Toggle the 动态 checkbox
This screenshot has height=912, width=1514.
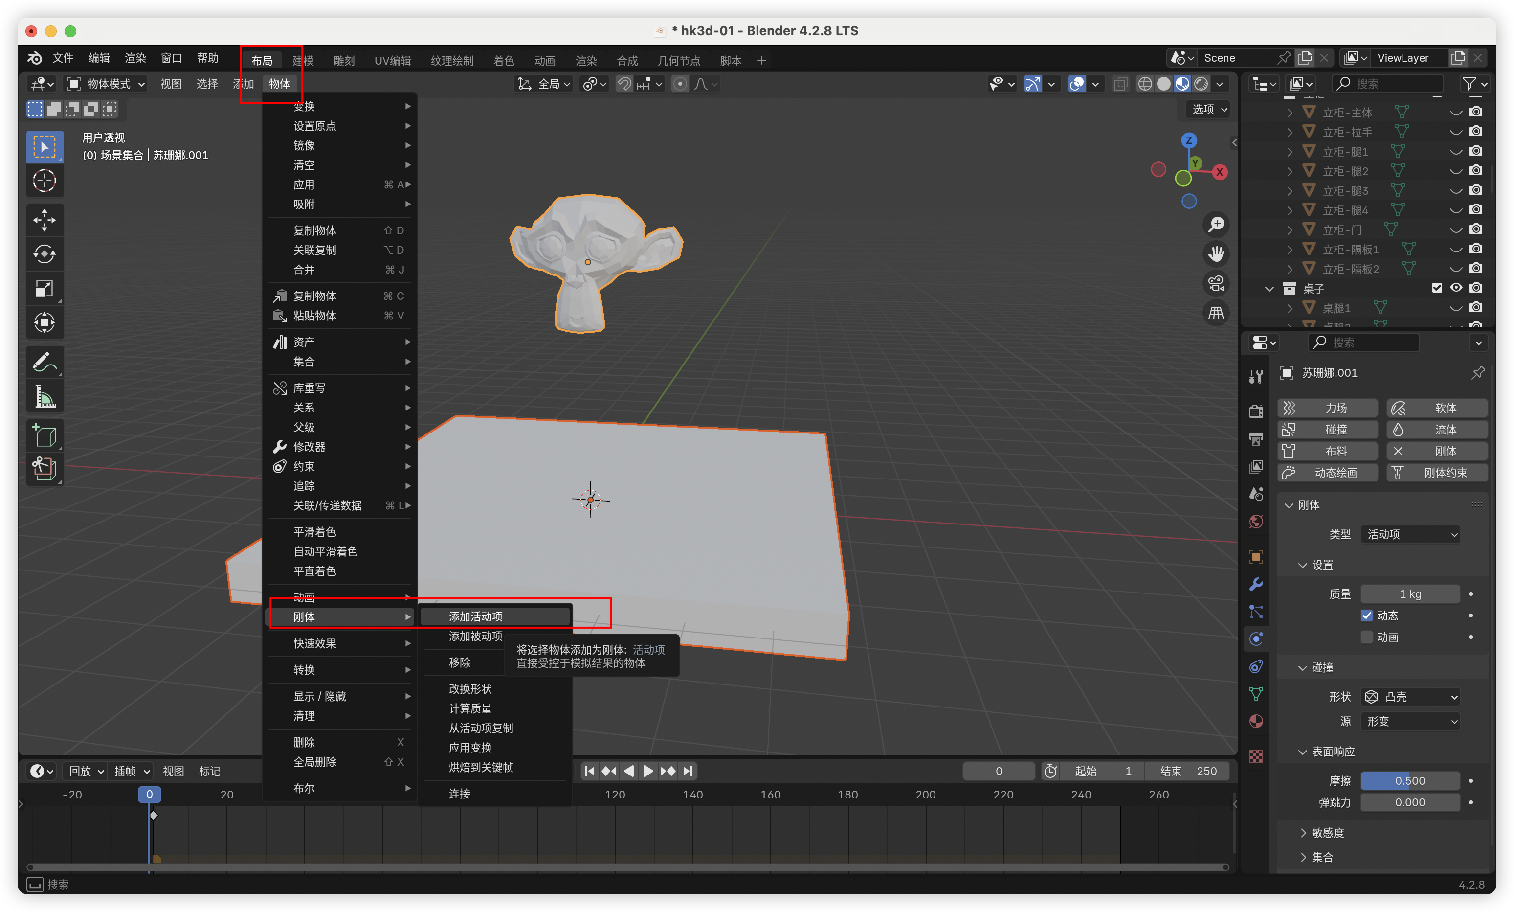(1367, 616)
